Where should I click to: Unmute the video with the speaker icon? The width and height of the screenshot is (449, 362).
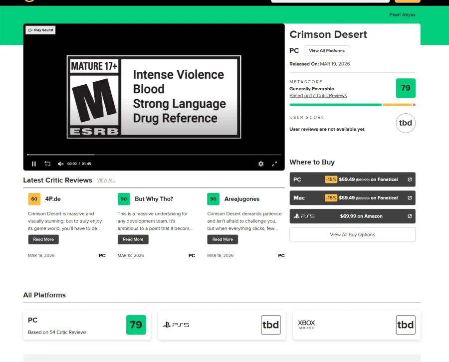pos(60,164)
